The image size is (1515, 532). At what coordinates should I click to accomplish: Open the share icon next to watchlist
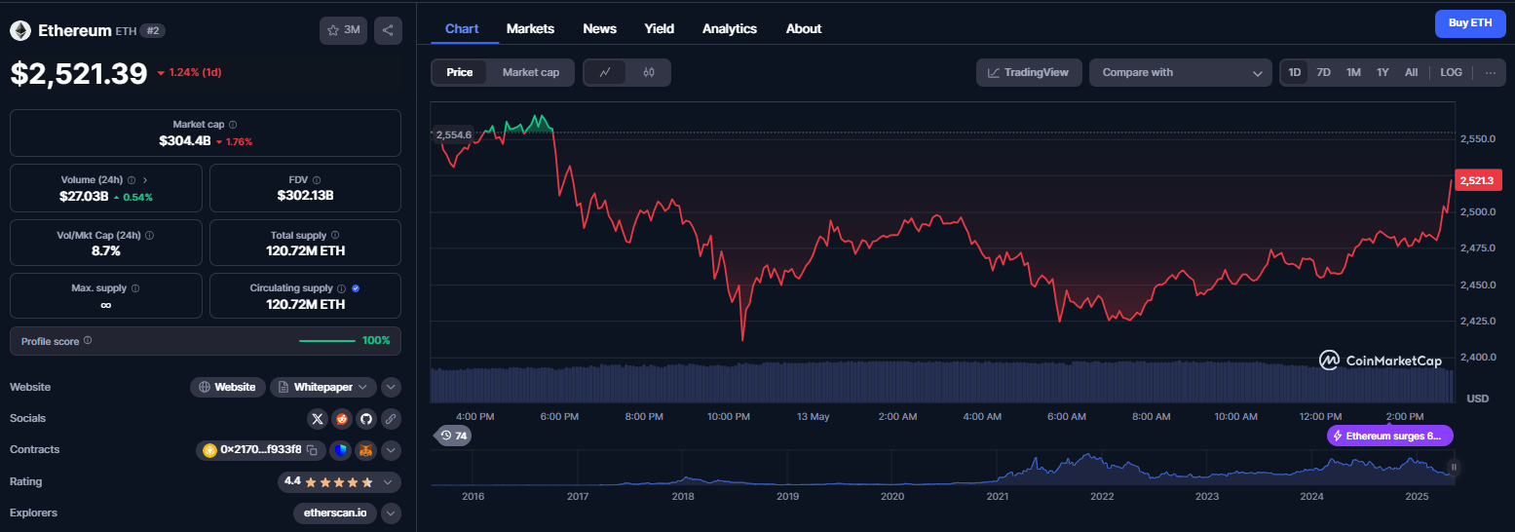point(388,30)
